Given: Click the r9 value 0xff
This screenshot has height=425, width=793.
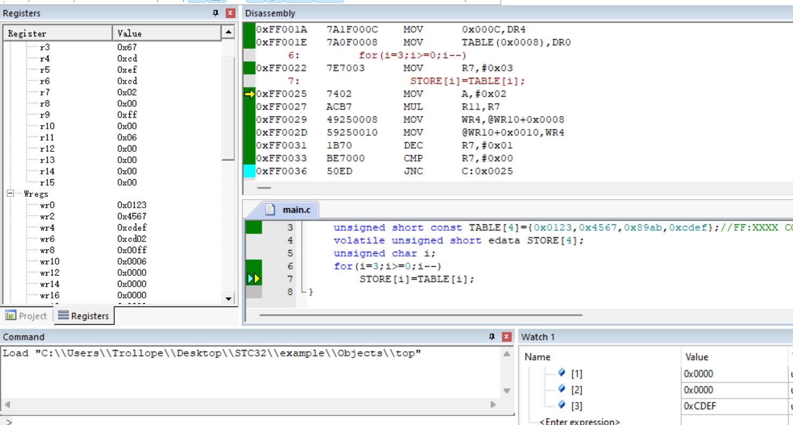Looking at the screenshot, I should pyautogui.click(x=127, y=115).
